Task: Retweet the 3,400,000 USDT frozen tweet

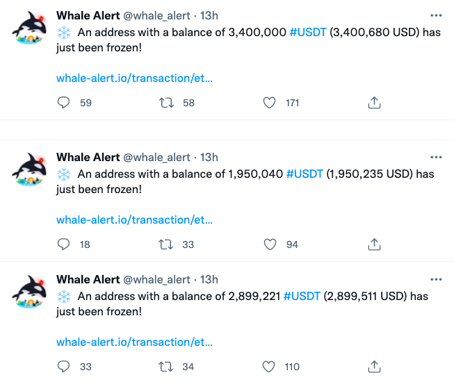Action: [166, 103]
